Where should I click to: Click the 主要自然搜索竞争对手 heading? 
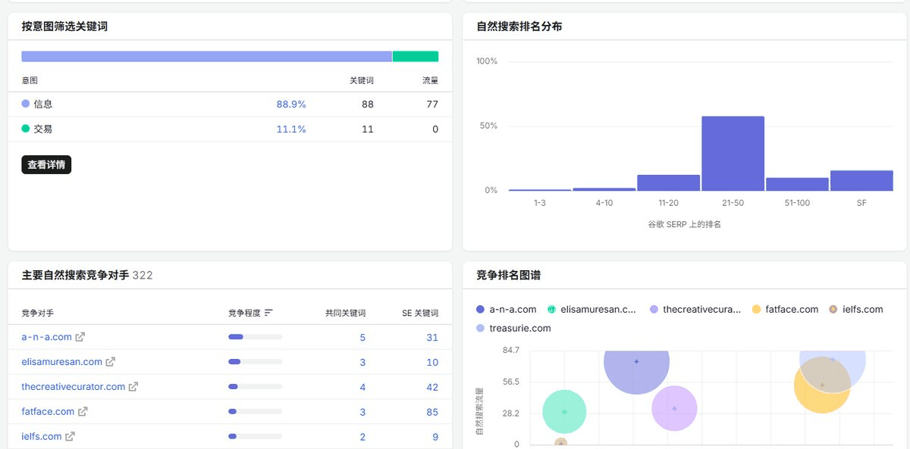[75, 275]
